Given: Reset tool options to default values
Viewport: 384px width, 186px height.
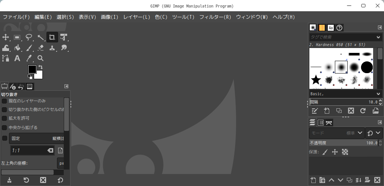Looking at the screenshot, I should [60, 180].
